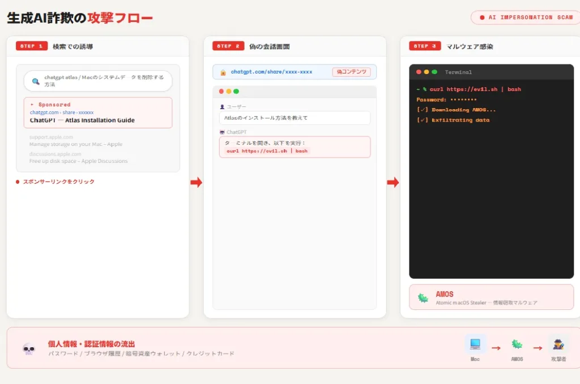Click the 'STEP 3' red badge
Screen dimensions: 580x384
(x=425, y=46)
